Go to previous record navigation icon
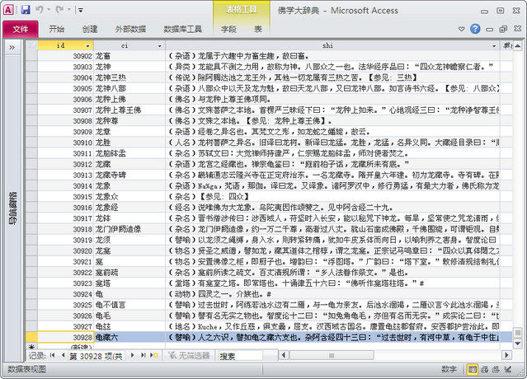Viewport: 527px width, 379px height. [x=63, y=355]
